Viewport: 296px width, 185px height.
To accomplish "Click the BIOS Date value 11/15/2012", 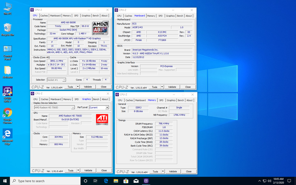I will [x=162, y=57].
